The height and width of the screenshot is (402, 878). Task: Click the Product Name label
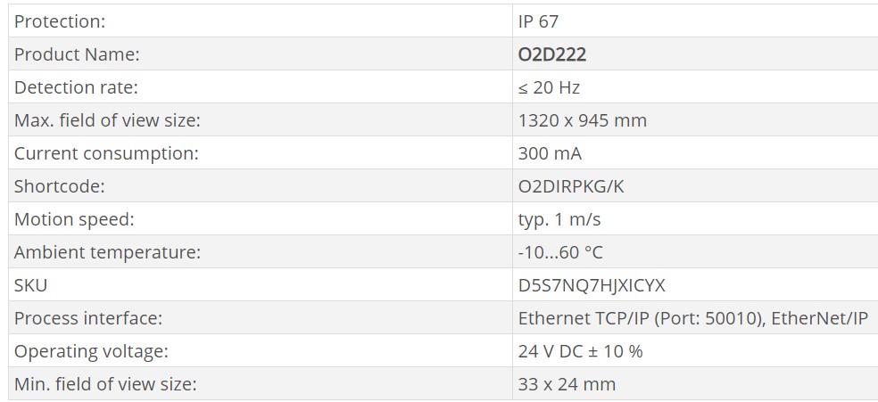(x=77, y=54)
